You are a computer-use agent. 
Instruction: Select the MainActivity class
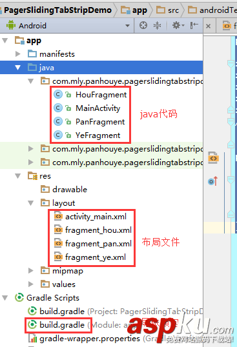pos(98,108)
